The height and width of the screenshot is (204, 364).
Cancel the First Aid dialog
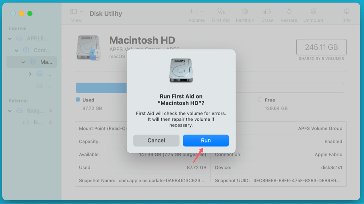click(x=156, y=141)
